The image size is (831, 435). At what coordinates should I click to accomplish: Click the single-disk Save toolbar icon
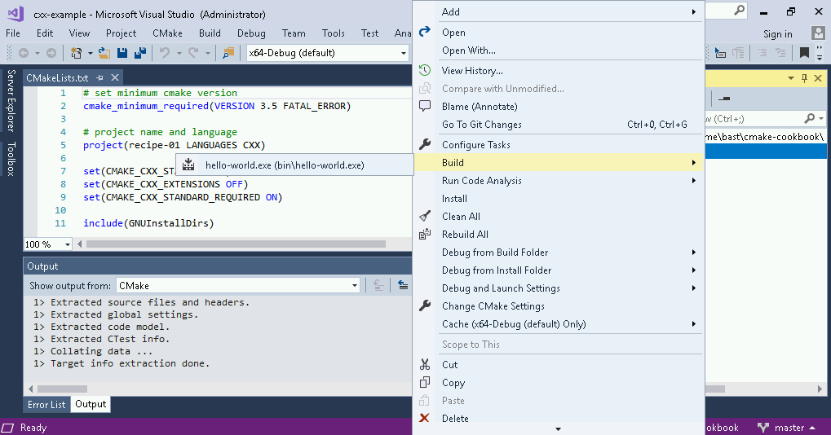click(122, 53)
